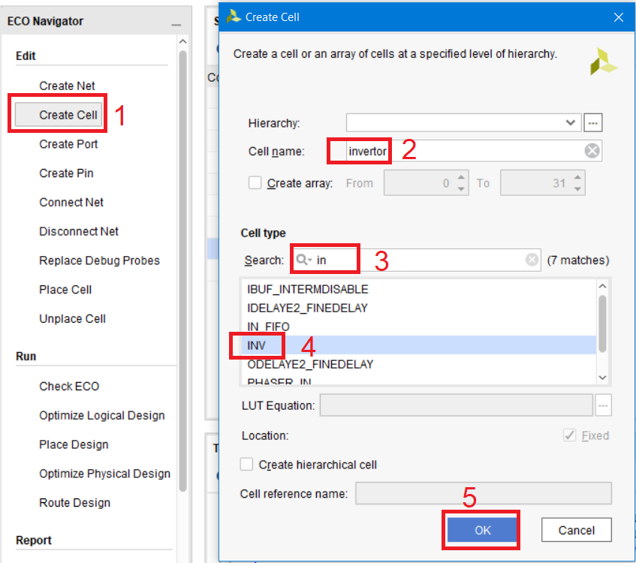
Task: Click Create Port in ECO Navigator
Action: click(68, 144)
